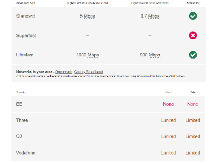Open the County Broadband network link

tap(89, 72)
